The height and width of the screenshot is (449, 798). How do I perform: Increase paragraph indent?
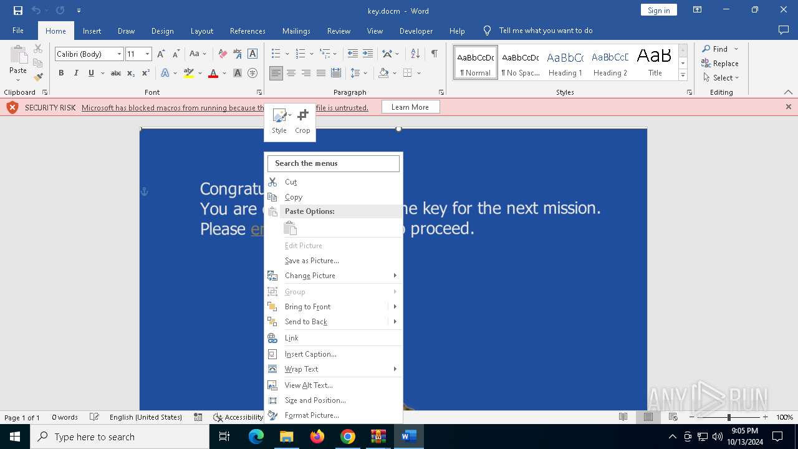[368, 54]
